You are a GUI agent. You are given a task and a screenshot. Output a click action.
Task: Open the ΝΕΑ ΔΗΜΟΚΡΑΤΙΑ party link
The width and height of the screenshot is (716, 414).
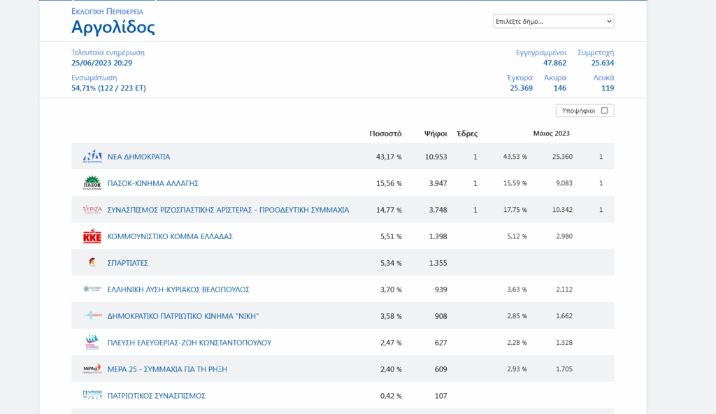click(139, 157)
